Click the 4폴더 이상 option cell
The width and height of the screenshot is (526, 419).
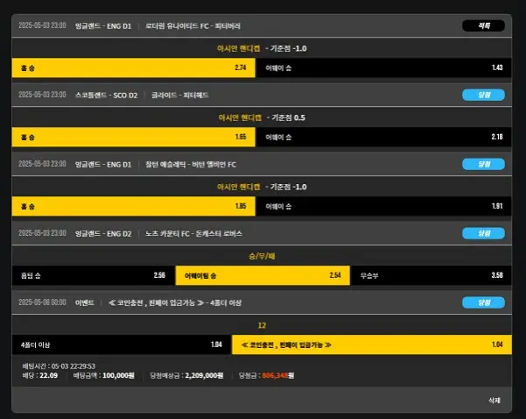coord(121,344)
